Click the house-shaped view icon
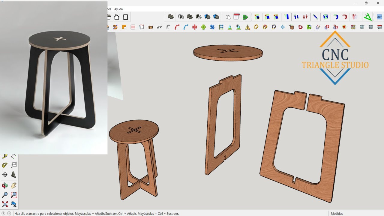 (117, 17)
